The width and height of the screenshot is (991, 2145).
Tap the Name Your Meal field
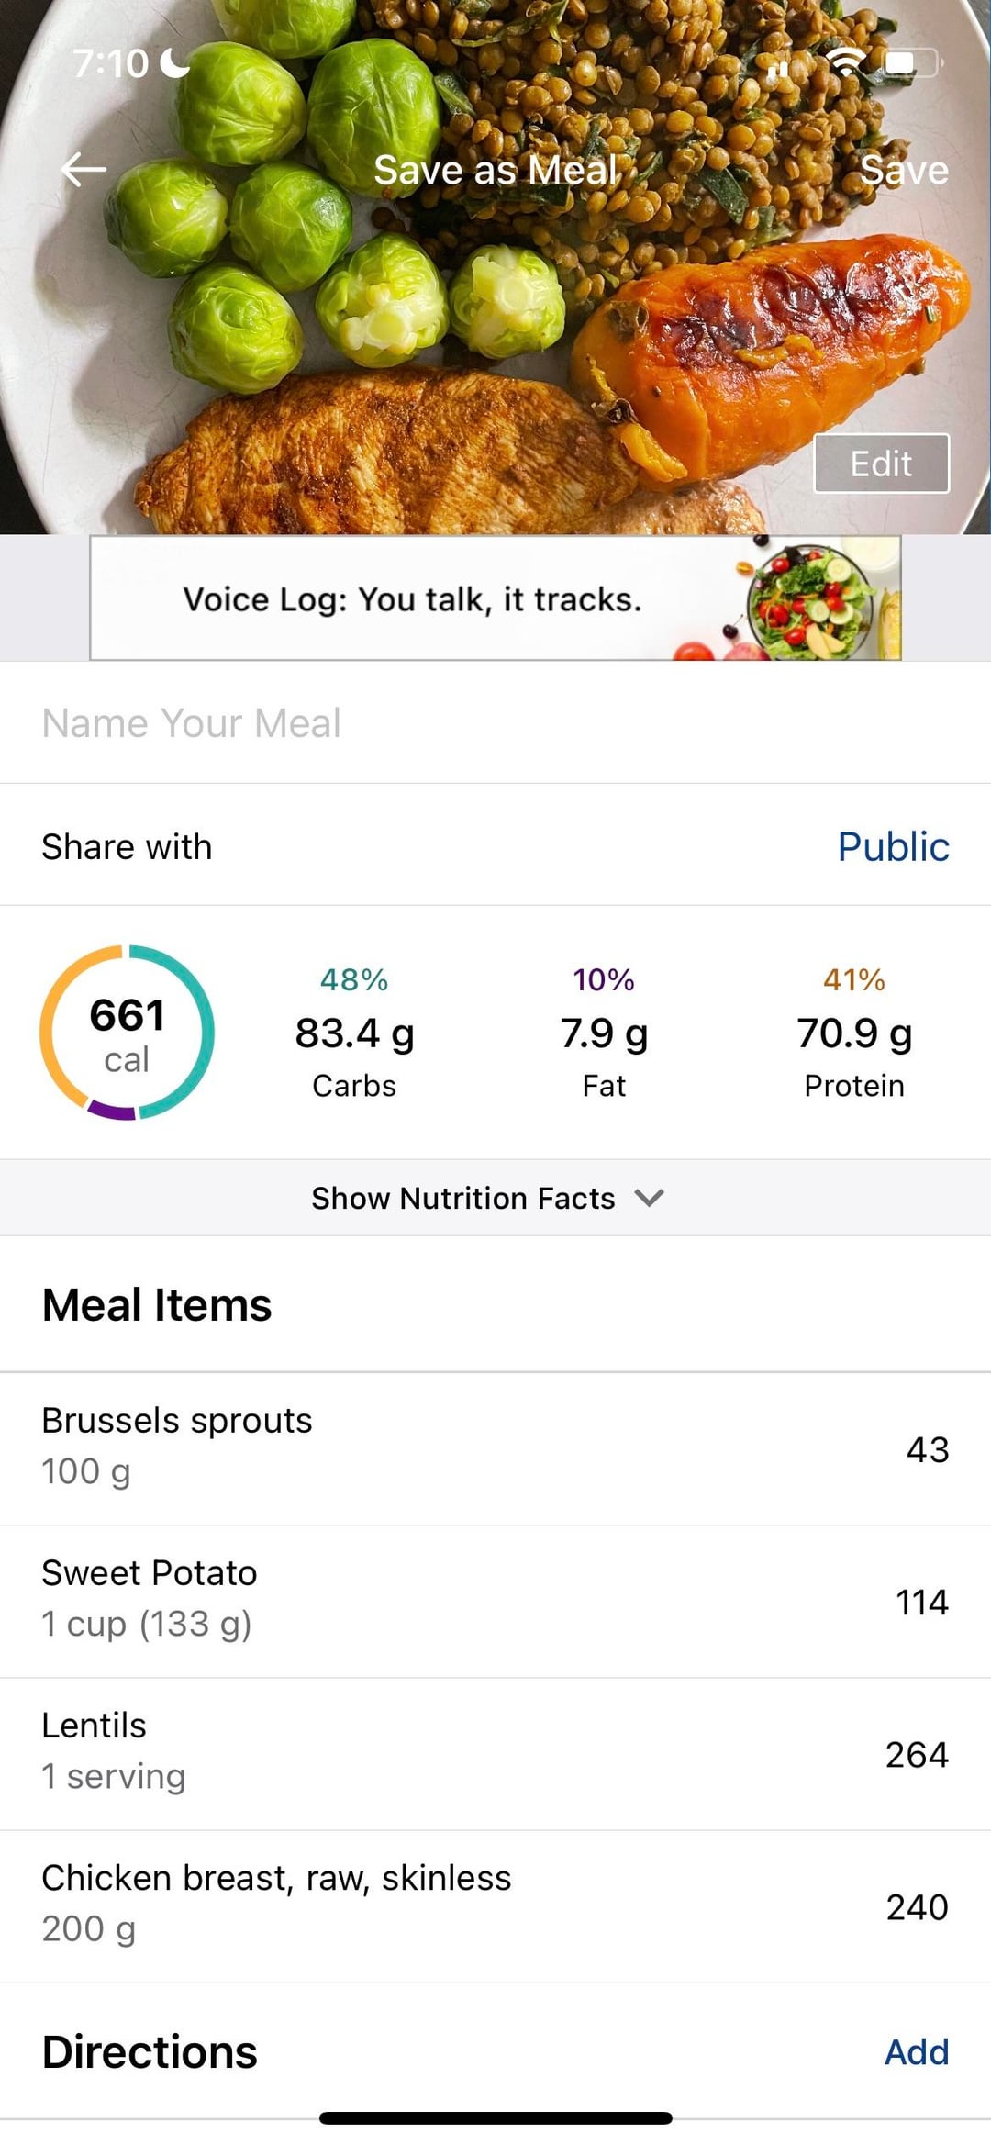click(x=495, y=723)
